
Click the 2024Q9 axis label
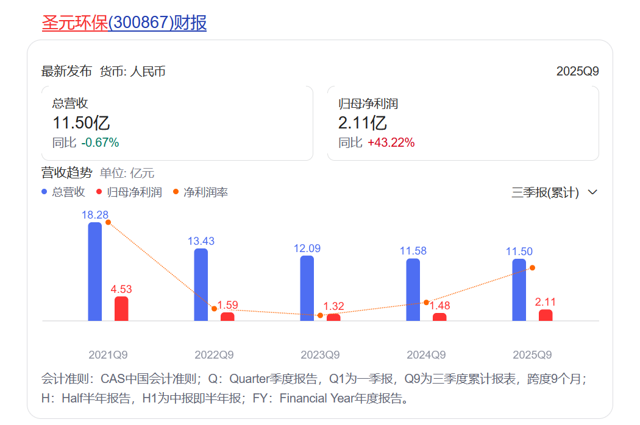pyautogui.click(x=426, y=355)
